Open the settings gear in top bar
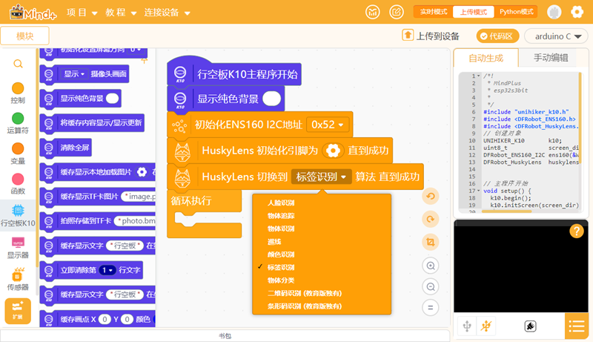Viewport: 593px width, 342px height. click(577, 12)
